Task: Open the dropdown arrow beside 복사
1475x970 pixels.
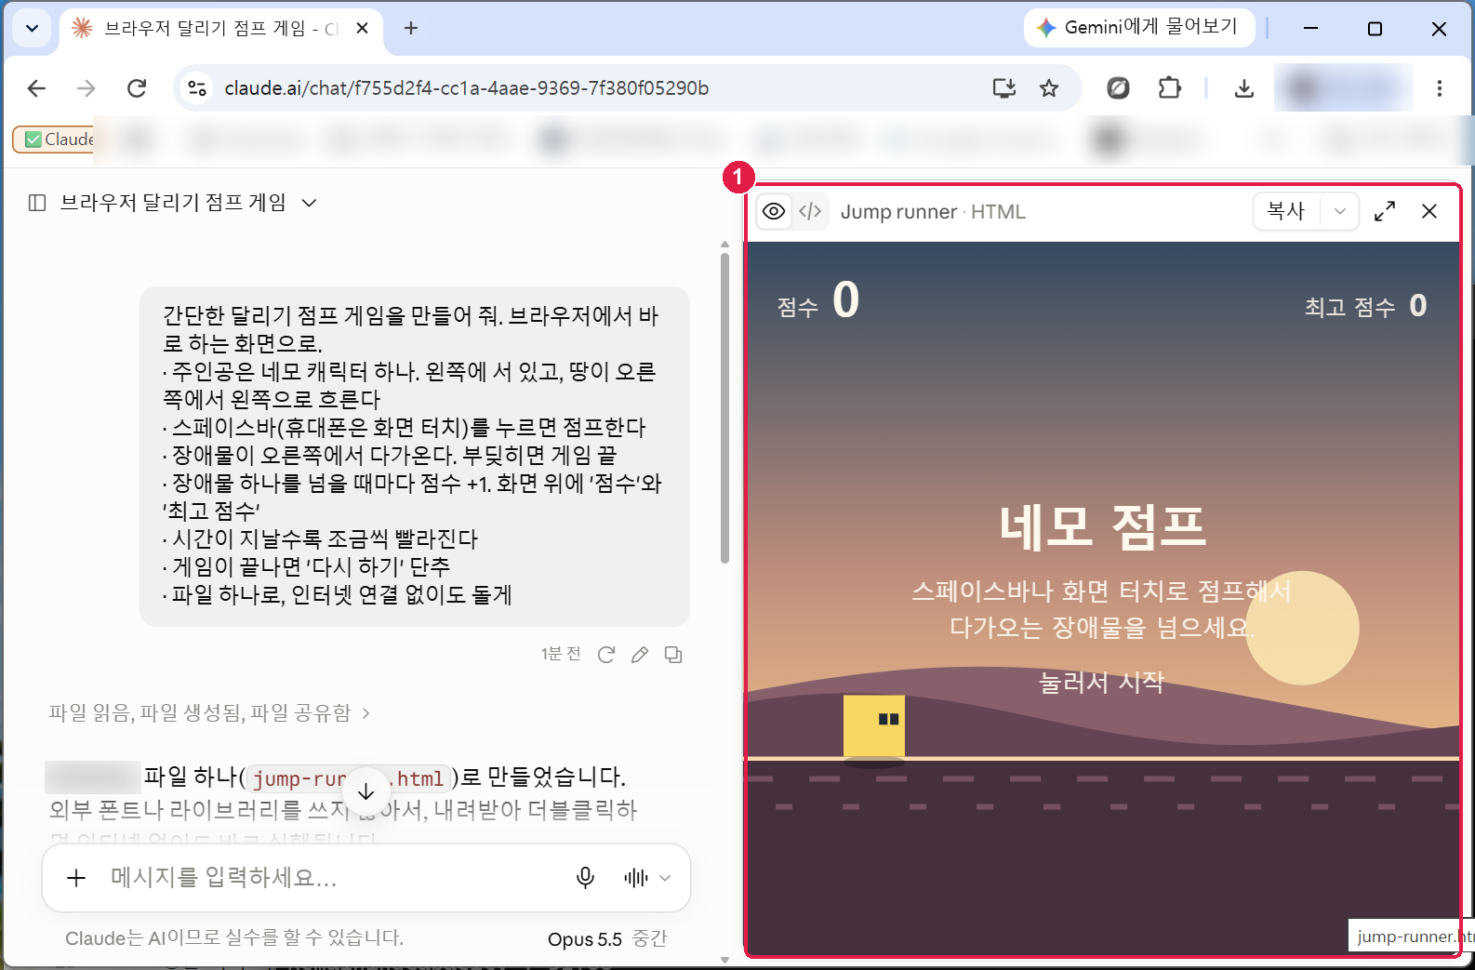Action: point(1340,211)
